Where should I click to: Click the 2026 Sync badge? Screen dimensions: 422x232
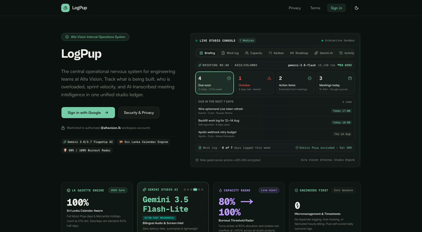point(118,190)
